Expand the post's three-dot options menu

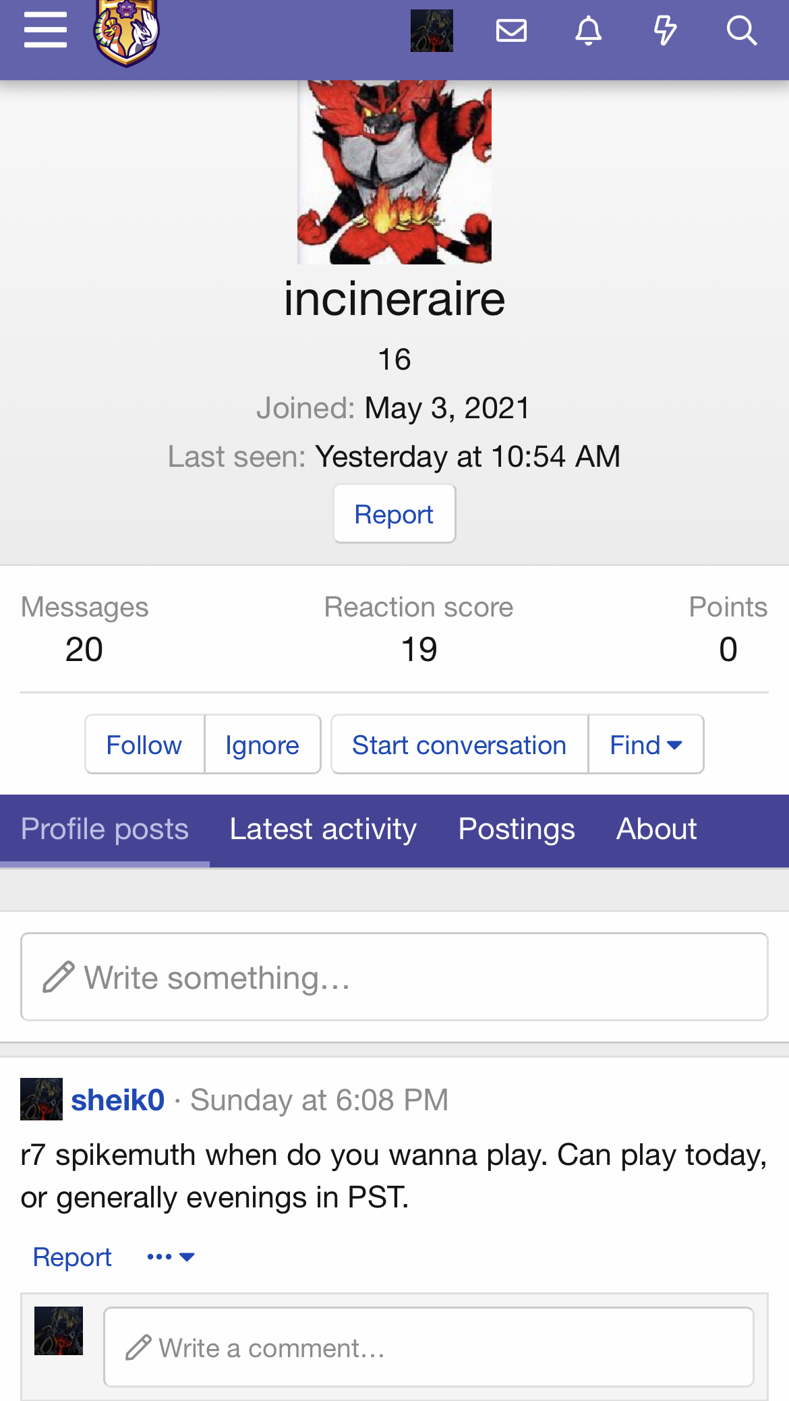171,1257
